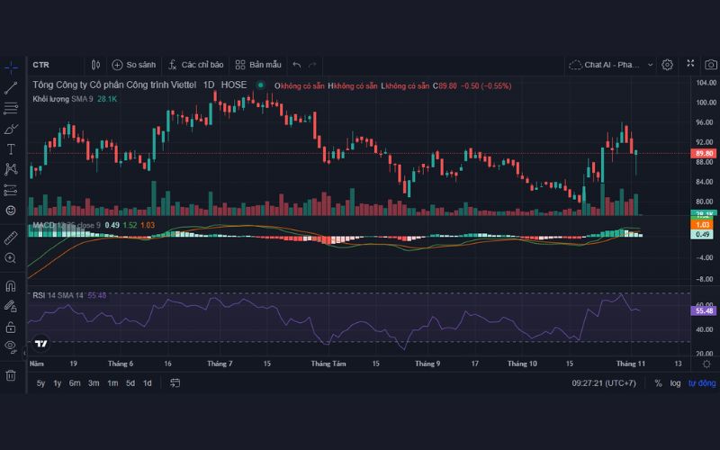Open chart settings gear icon

pyautogui.click(x=667, y=65)
